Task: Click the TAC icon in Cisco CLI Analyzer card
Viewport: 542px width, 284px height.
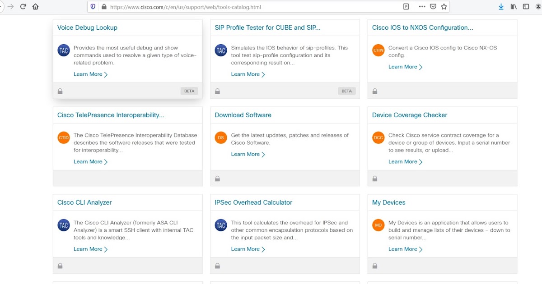Action: (x=64, y=225)
